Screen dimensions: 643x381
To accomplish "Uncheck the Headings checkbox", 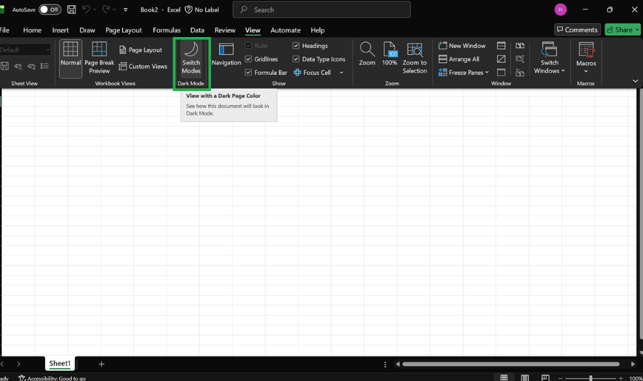I will point(296,46).
